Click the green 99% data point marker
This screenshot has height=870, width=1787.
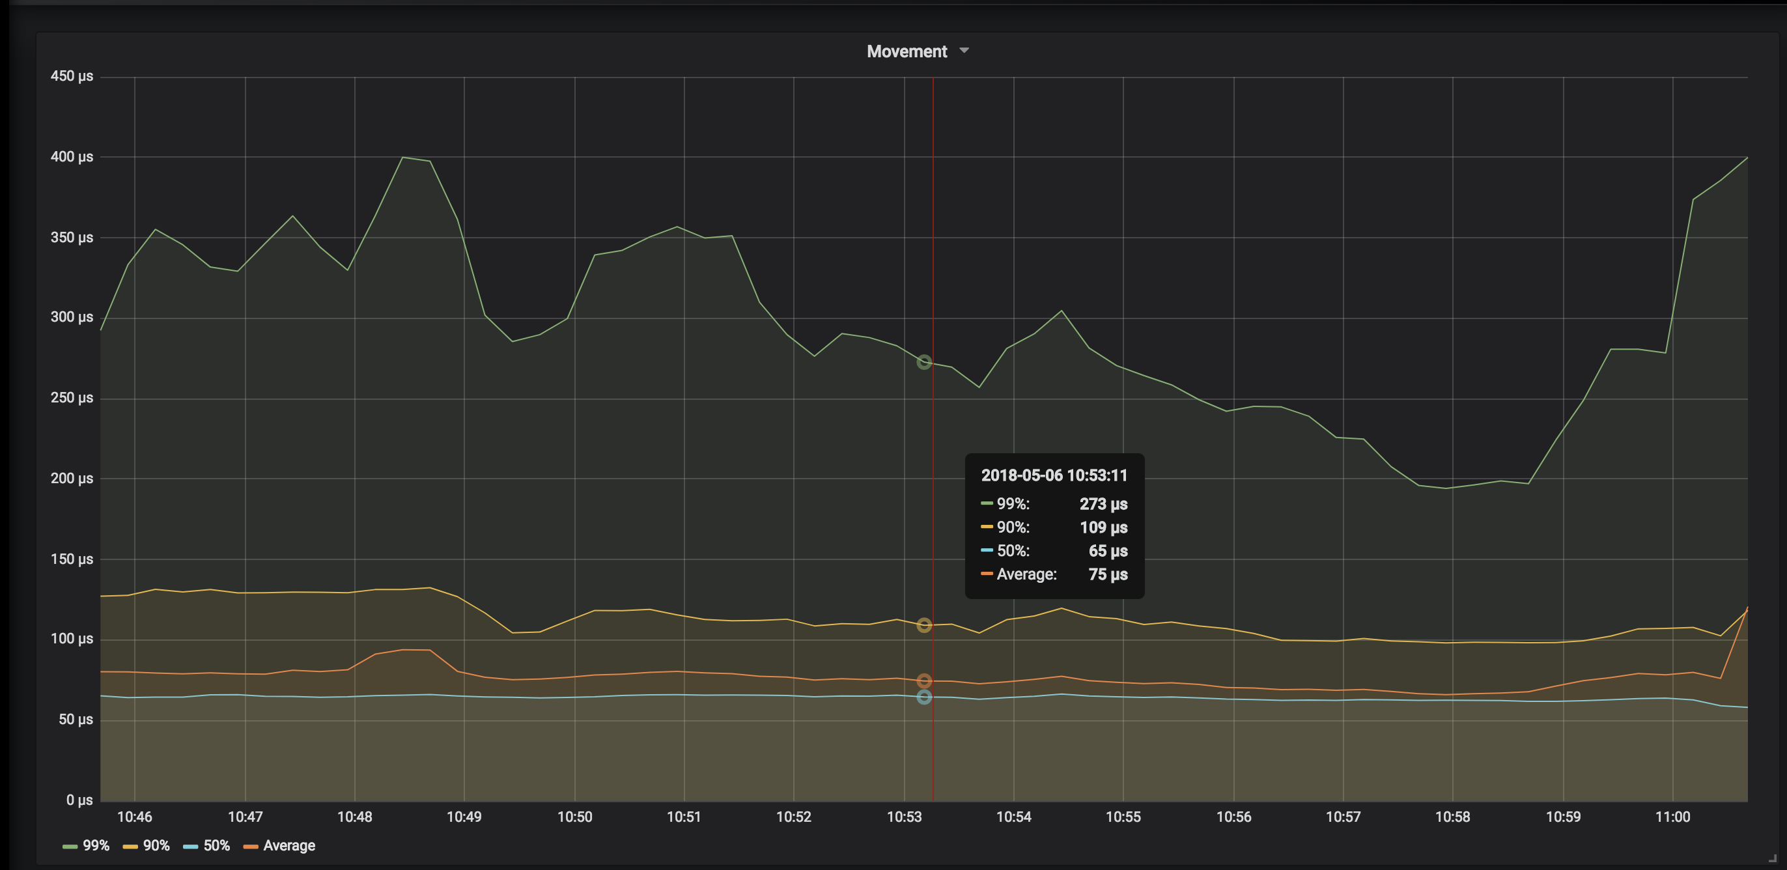[x=924, y=361]
